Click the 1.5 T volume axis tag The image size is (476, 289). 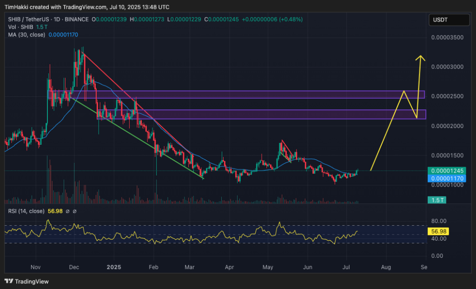click(x=437, y=200)
